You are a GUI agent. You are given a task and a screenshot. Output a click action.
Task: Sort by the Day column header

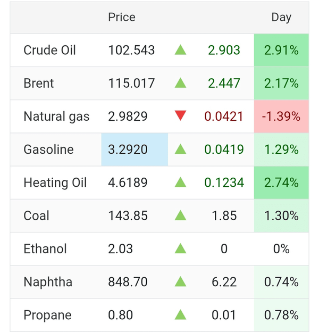pos(281,18)
